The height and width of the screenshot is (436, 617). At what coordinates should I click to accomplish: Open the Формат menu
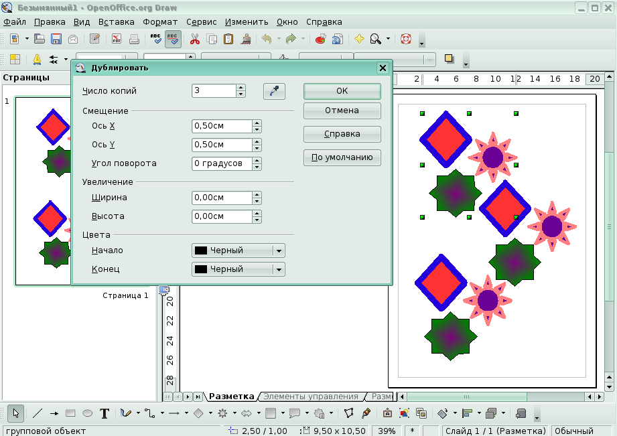click(x=160, y=21)
